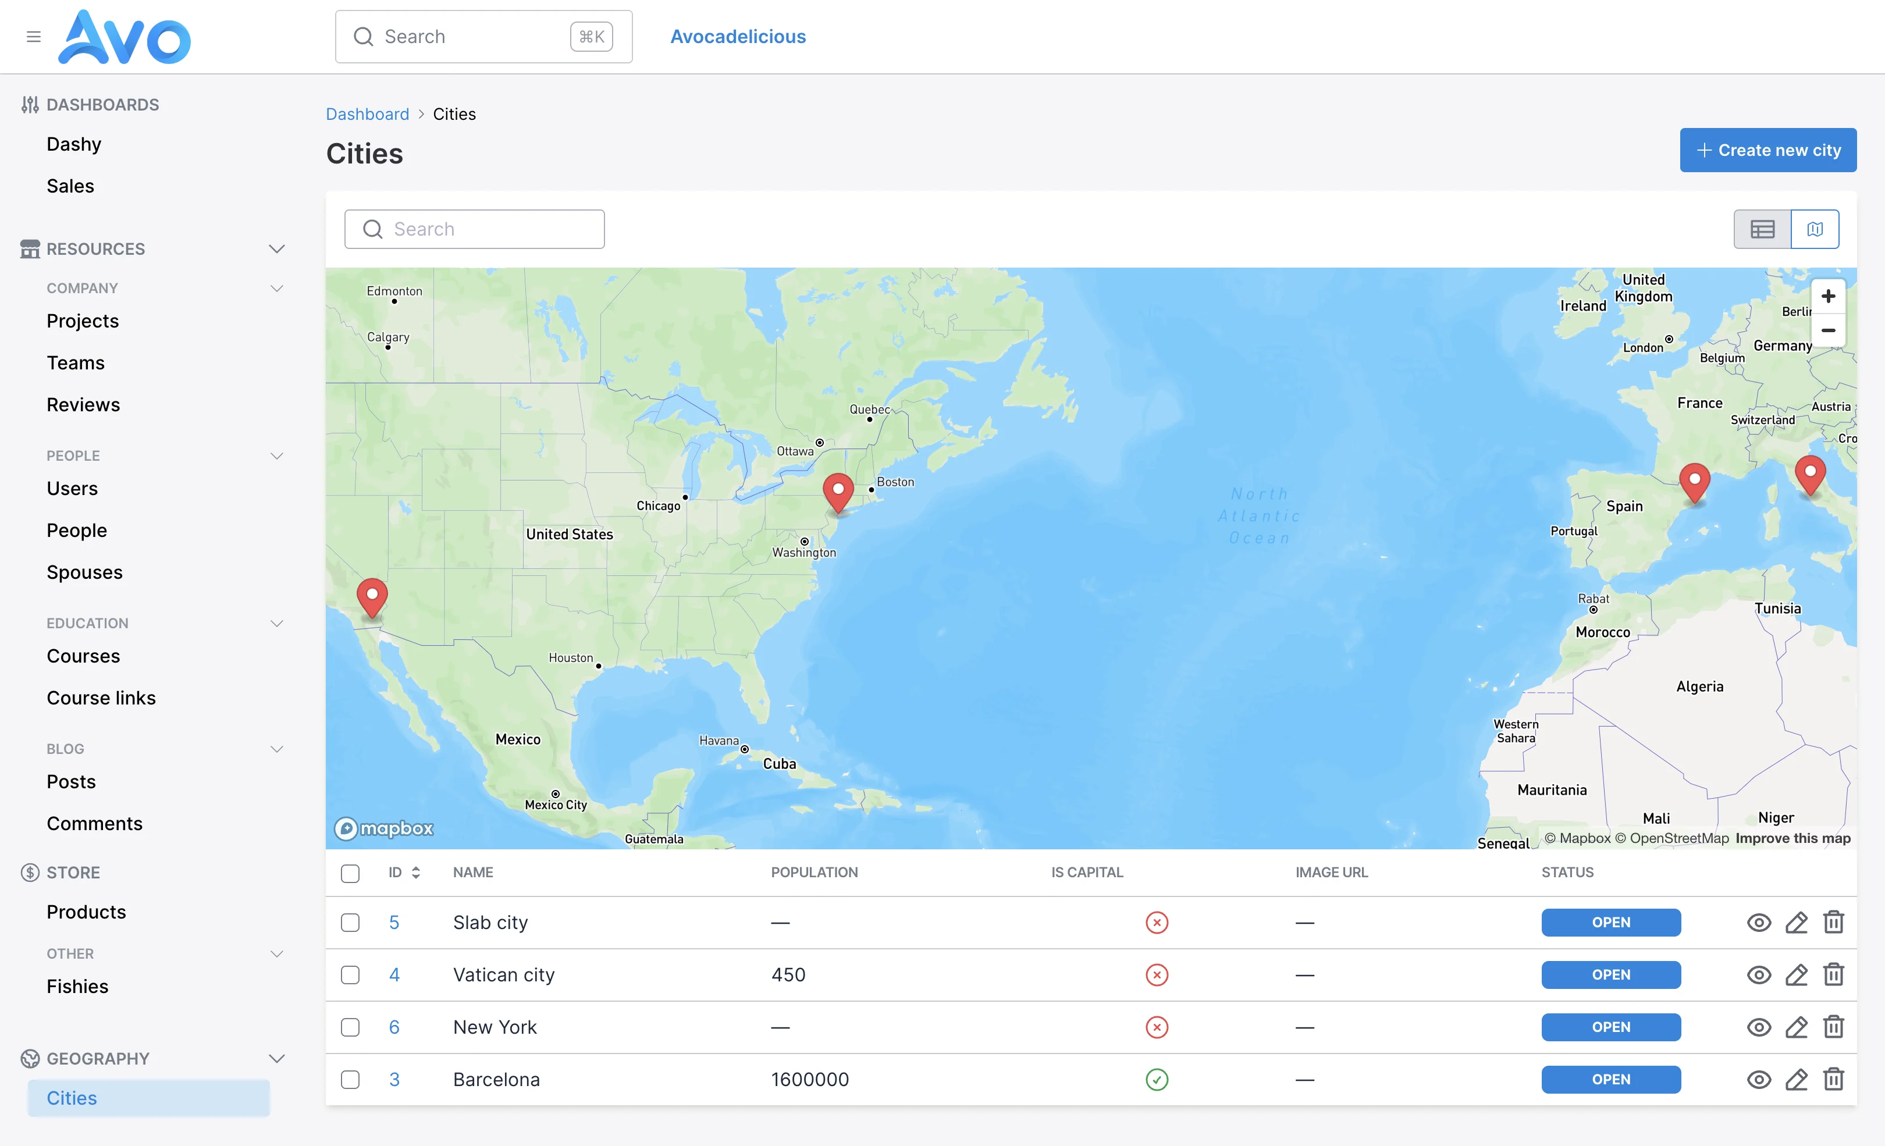Go to Course links in sidebar
The height and width of the screenshot is (1146, 1885).
(x=101, y=699)
